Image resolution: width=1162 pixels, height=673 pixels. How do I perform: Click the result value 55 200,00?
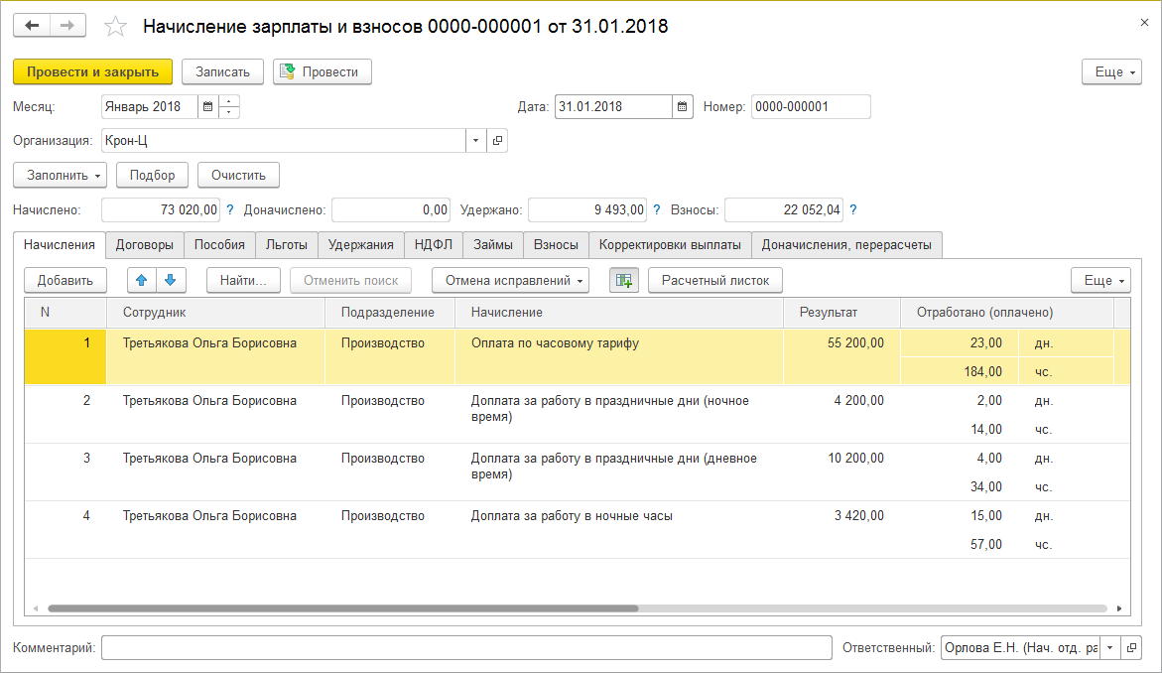point(856,343)
